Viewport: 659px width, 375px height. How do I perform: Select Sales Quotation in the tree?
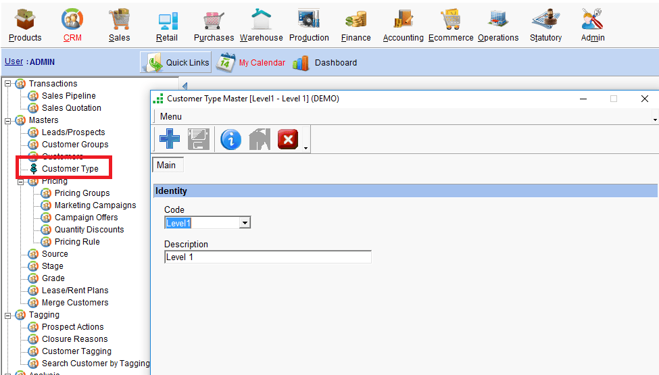(71, 108)
